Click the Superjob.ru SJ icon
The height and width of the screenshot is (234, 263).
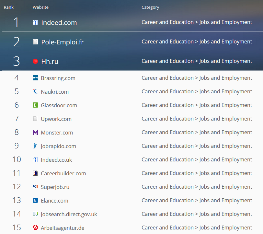tap(35, 187)
